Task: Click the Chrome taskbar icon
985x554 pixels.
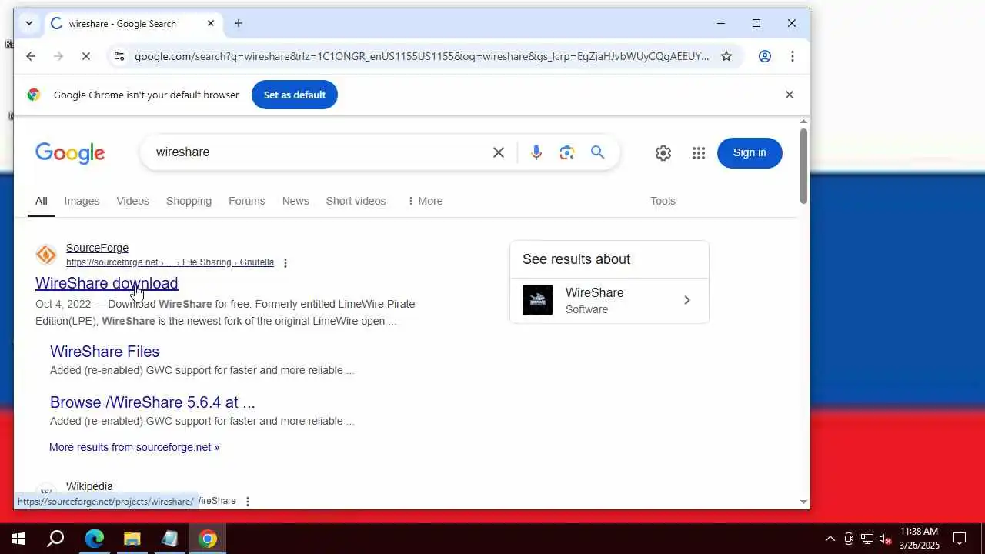Action: pos(208,539)
